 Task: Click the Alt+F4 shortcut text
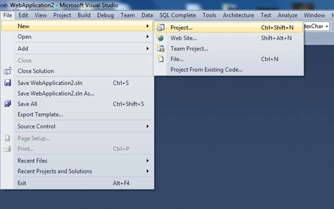[x=121, y=183]
